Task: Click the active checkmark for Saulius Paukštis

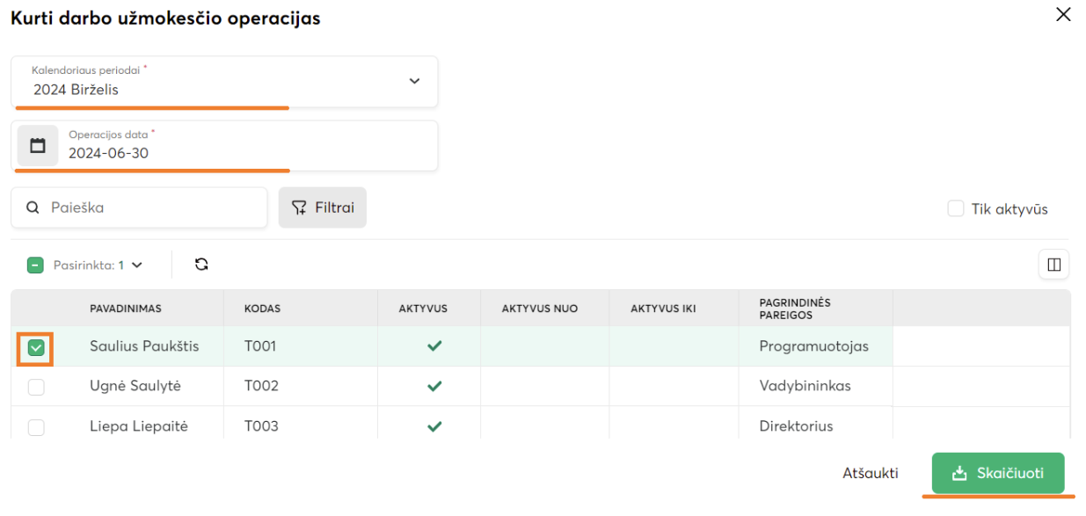Action: tap(434, 346)
